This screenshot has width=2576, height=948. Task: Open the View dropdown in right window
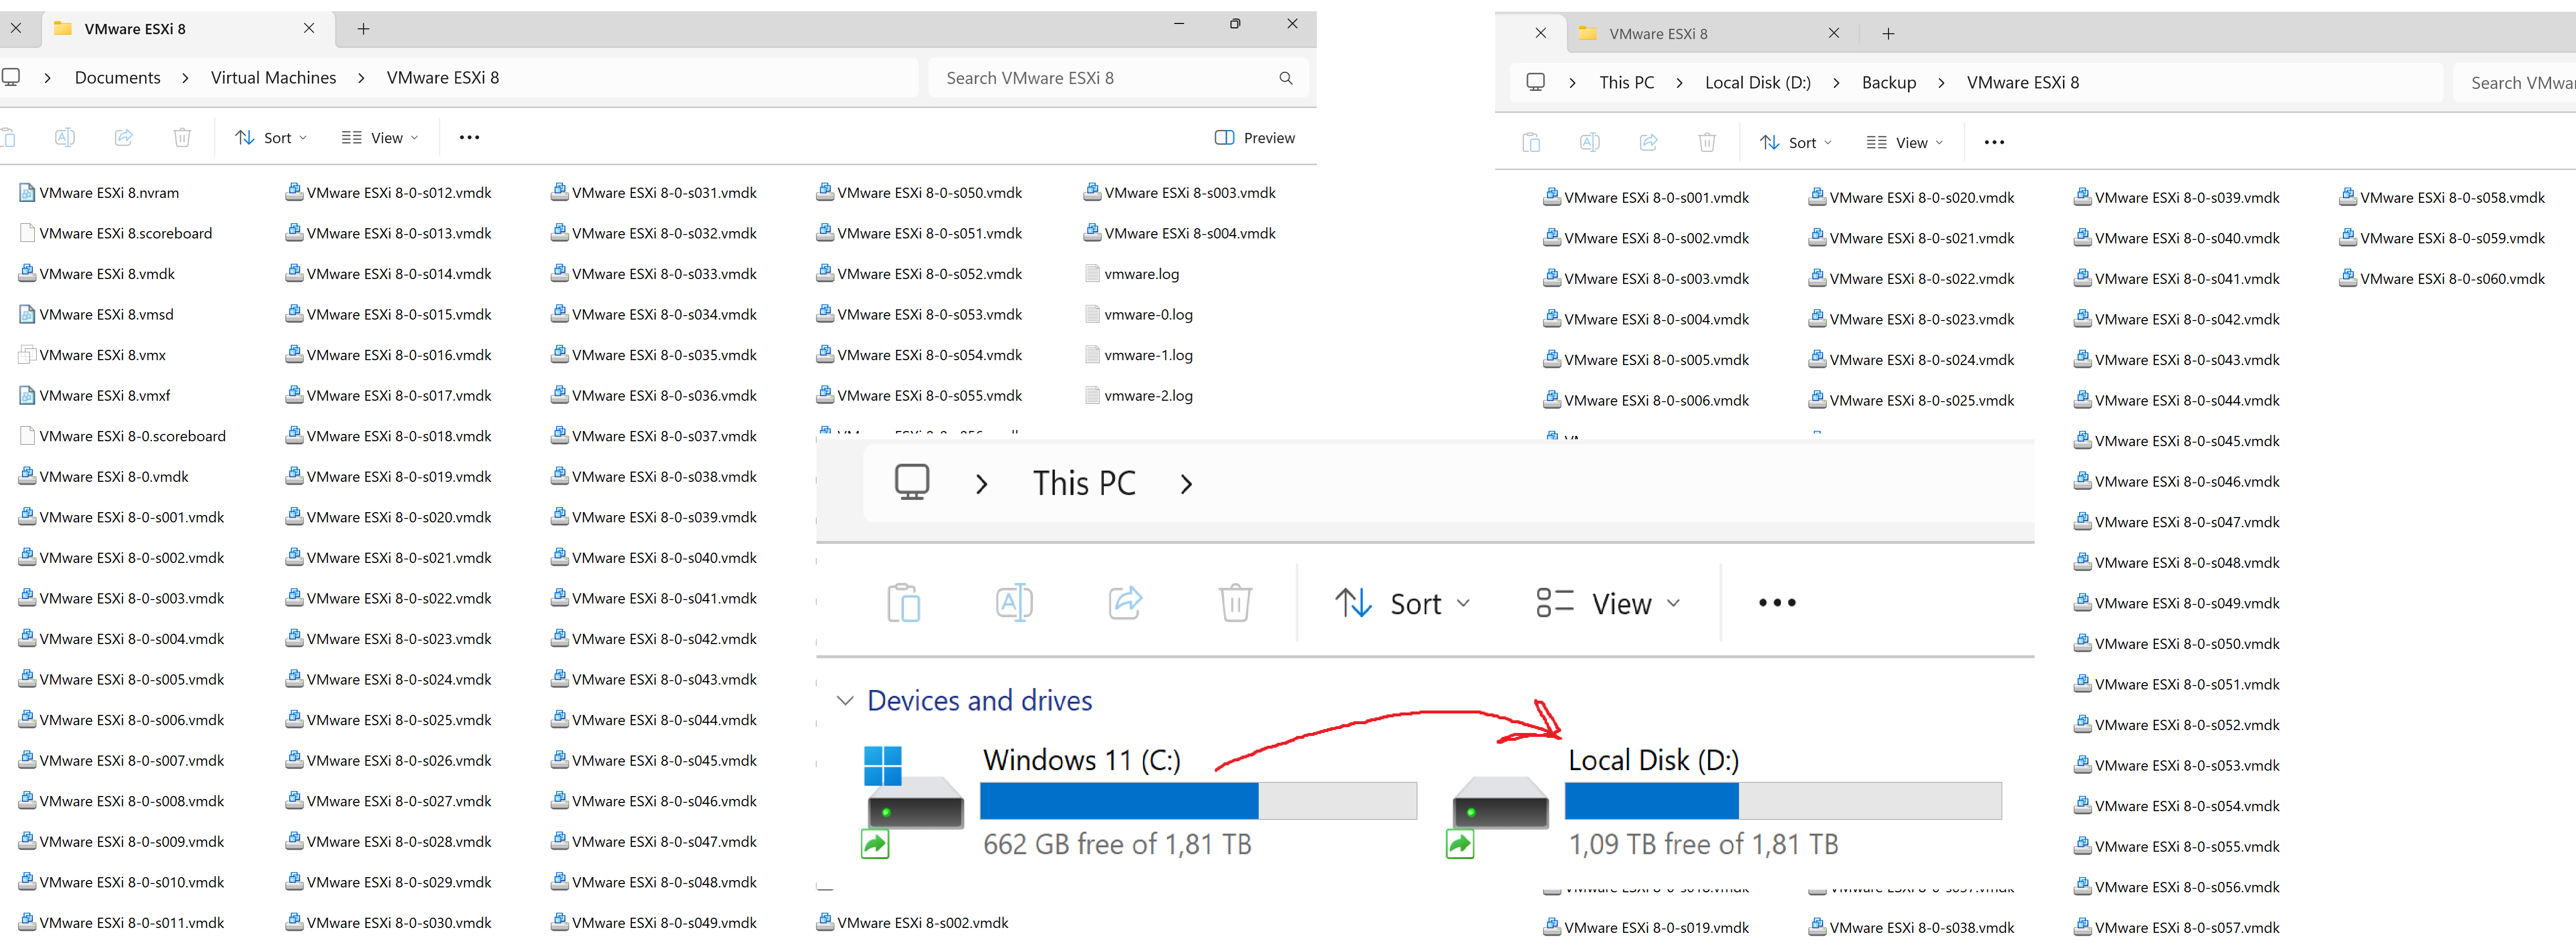click(x=1904, y=142)
